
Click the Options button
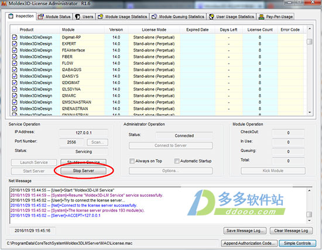[x=170, y=171]
